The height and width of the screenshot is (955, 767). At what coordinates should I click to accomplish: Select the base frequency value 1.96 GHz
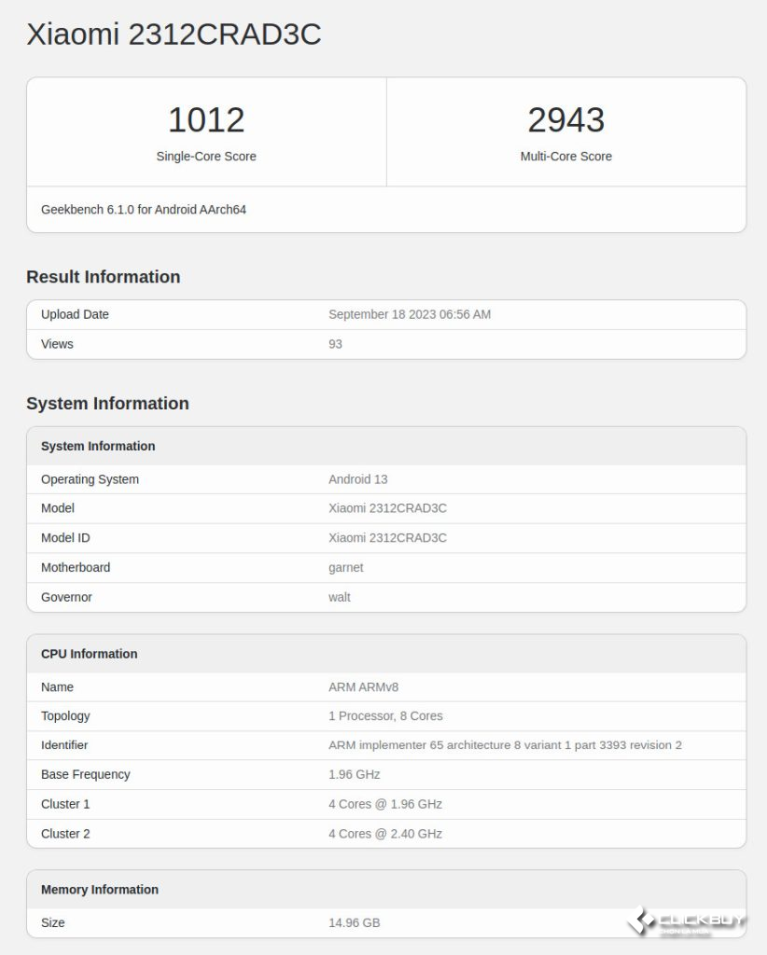[355, 775]
